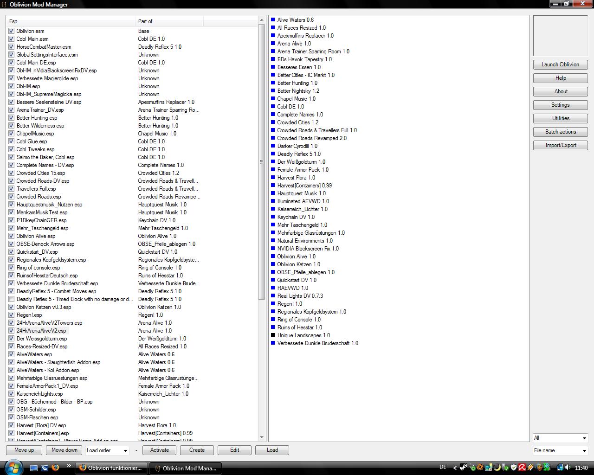
Task: Select Better Cities - IC Markt 1.0 mod
Action: point(305,75)
